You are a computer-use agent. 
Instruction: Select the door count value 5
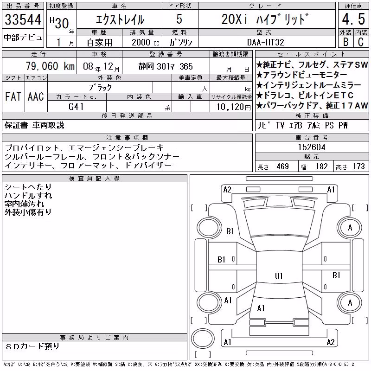pos(179,19)
